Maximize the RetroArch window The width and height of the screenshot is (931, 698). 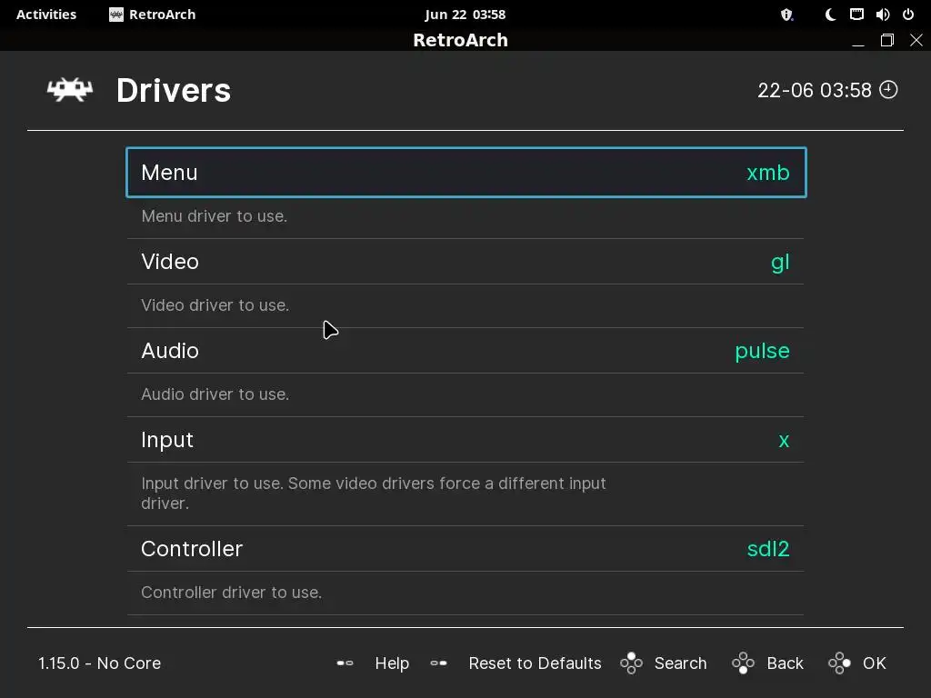pyautogui.click(x=887, y=40)
